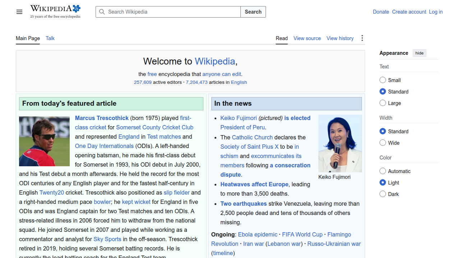Select Automatic color mode
This screenshot has width=460, height=258.
383,171
